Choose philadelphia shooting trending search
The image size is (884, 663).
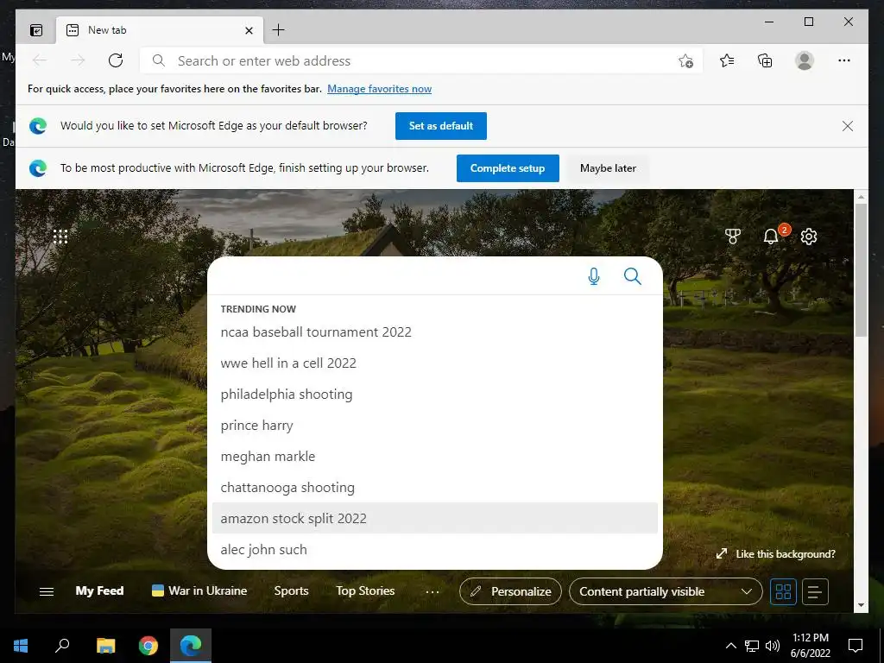pyautogui.click(x=435, y=394)
